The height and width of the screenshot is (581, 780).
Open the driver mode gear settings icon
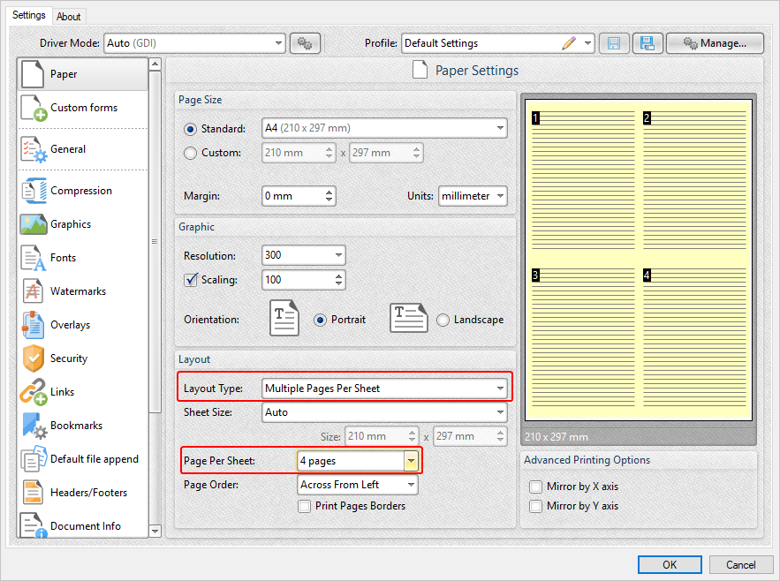click(305, 42)
